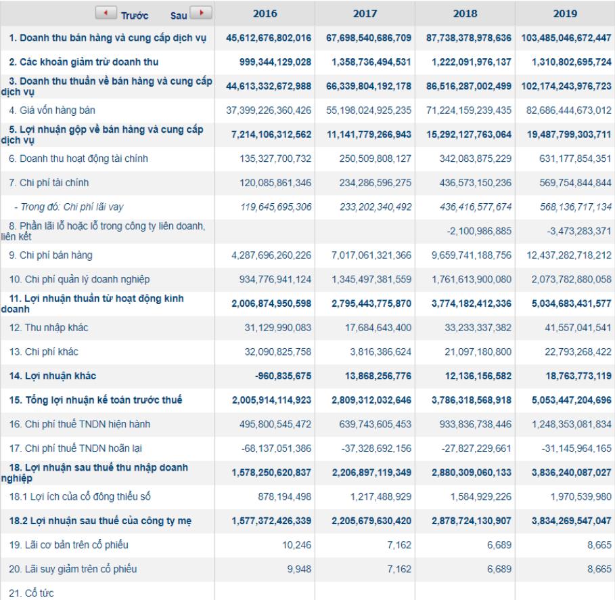This screenshot has width=615, height=600.
Task: Click the Sau label
Action: click(179, 16)
